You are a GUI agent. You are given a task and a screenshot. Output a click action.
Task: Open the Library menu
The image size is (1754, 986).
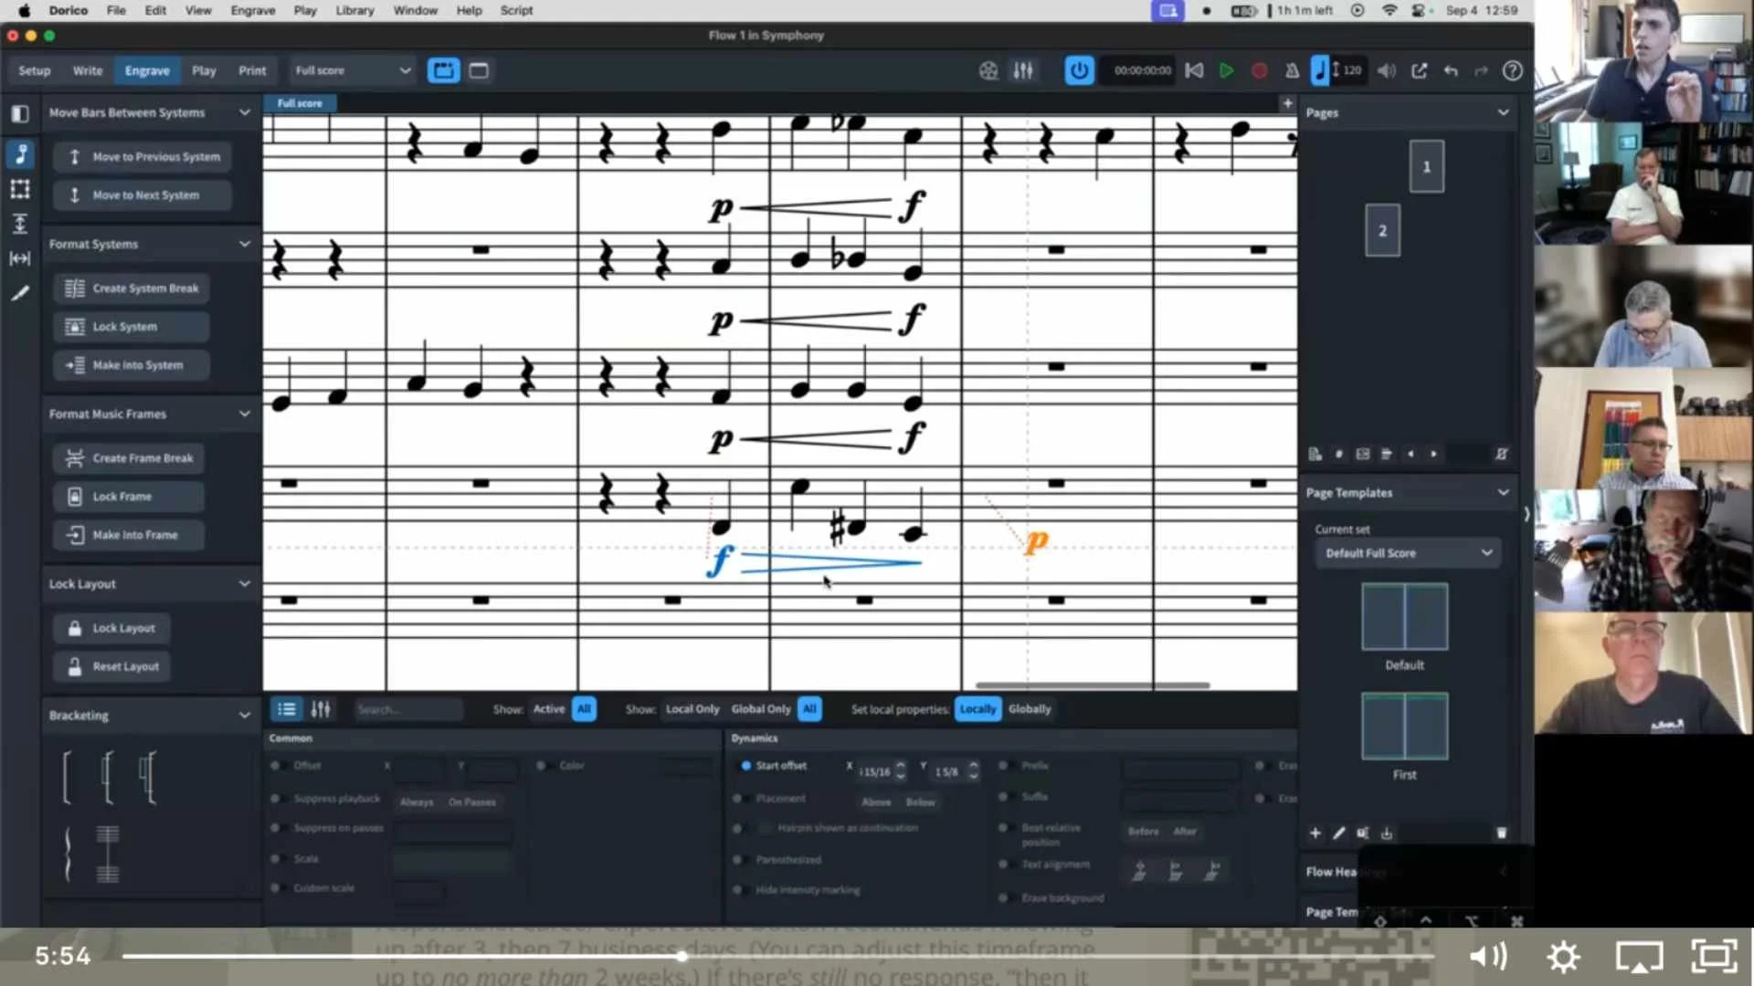[x=354, y=10]
